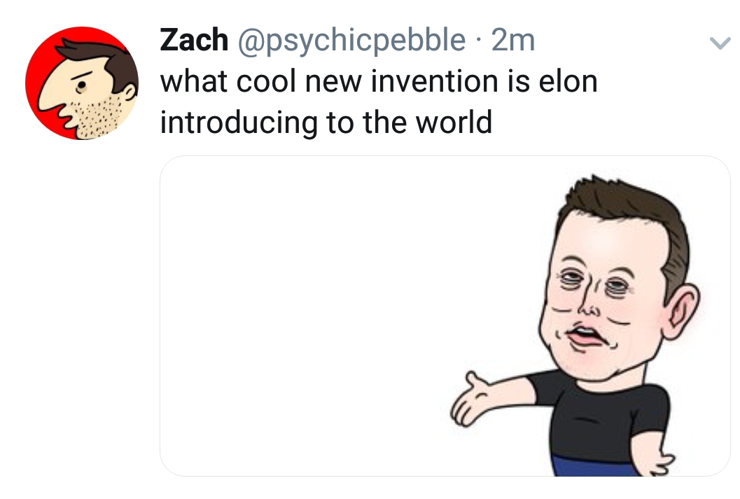Open Zach's profile picture avatar
740x499 pixels.
pos(82,83)
